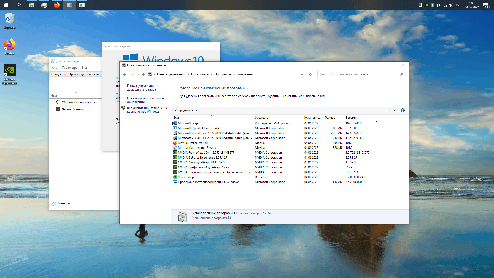Open Панель управления — домашняя страница link
Image resolution: width=494 pixels, height=278 pixels.
143,88
